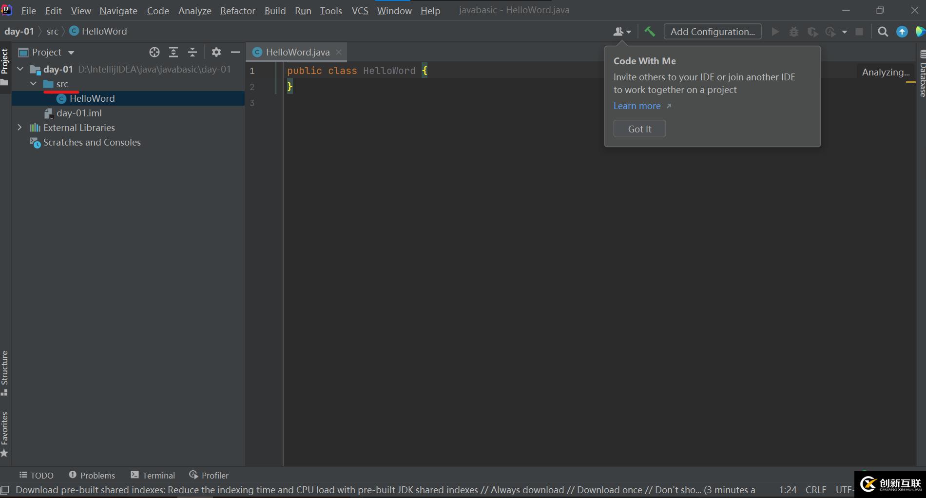Image resolution: width=926 pixels, height=498 pixels.
Task: Expand External Libraries tree node
Action: (19, 128)
